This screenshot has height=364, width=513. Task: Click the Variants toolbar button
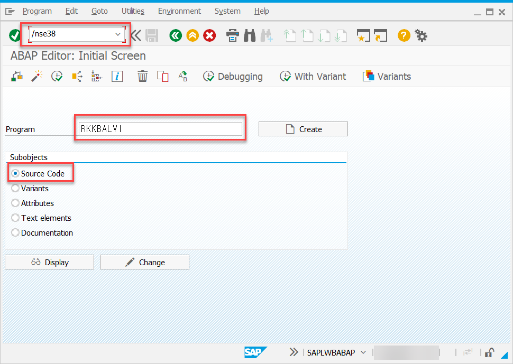click(387, 76)
